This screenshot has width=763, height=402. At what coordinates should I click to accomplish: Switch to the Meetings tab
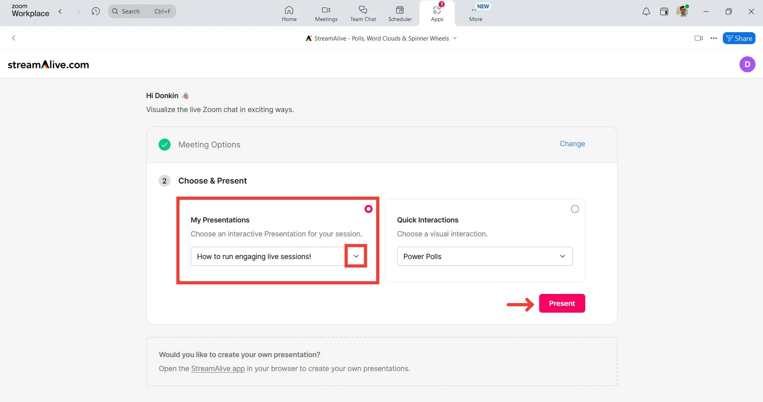(326, 13)
